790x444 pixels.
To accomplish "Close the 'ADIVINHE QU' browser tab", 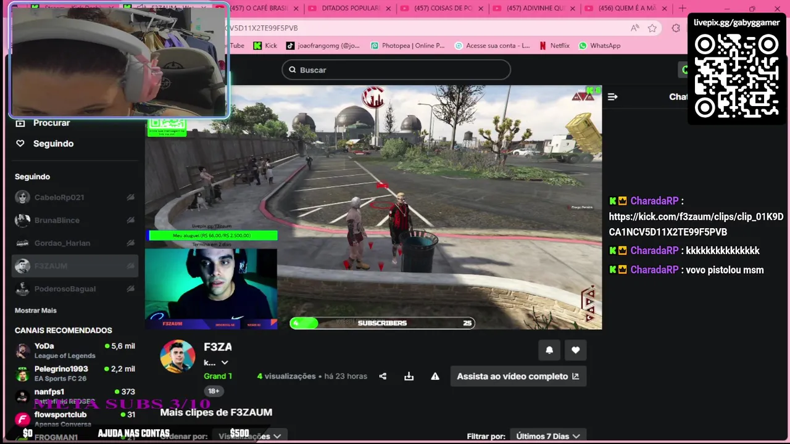I will pos(573,9).
